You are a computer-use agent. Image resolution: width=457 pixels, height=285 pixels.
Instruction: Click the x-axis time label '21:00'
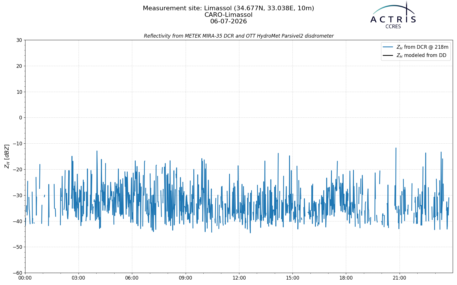(x=399, y=278)
